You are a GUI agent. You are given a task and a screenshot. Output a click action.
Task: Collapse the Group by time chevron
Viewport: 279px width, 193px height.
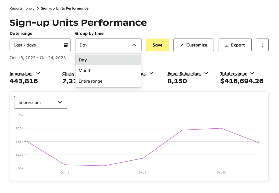click(134, 45)
